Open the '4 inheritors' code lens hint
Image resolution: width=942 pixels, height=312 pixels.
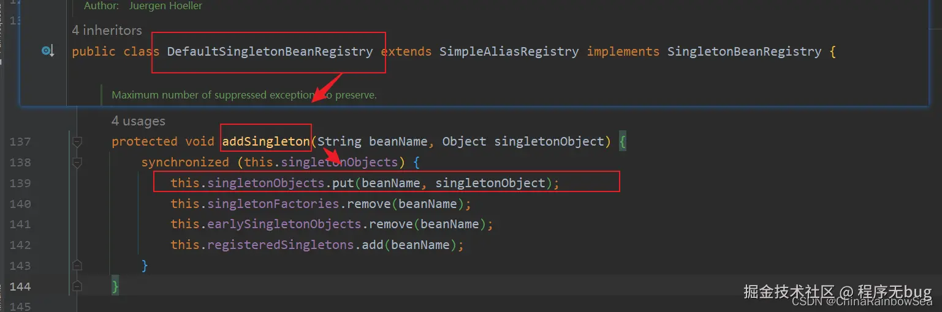pyautogui.click(x=107, y=30)
